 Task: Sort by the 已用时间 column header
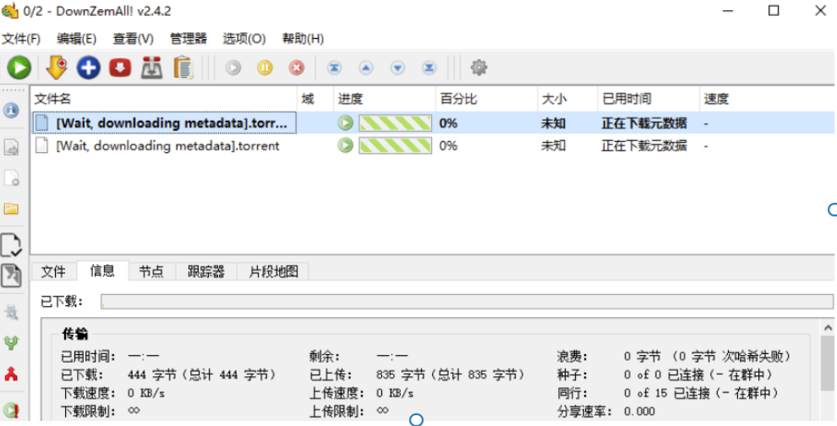(x=648, y=99)
